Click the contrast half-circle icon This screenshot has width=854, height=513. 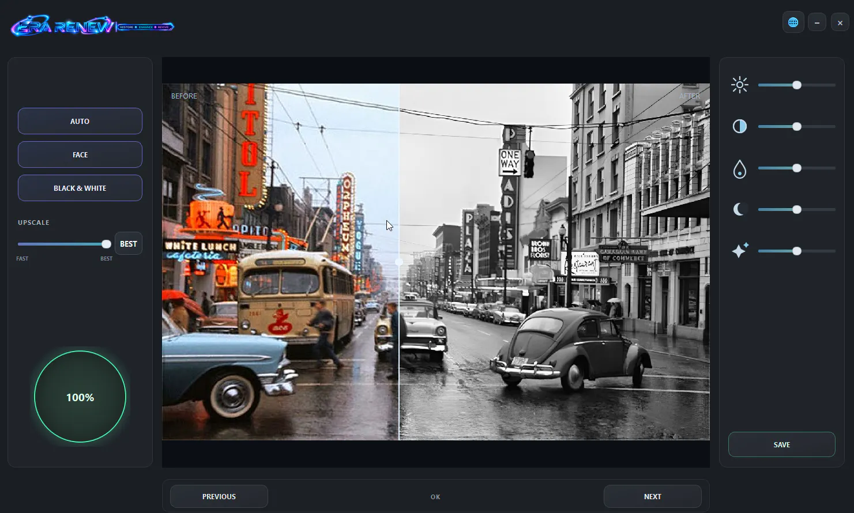tap(740, 127)
